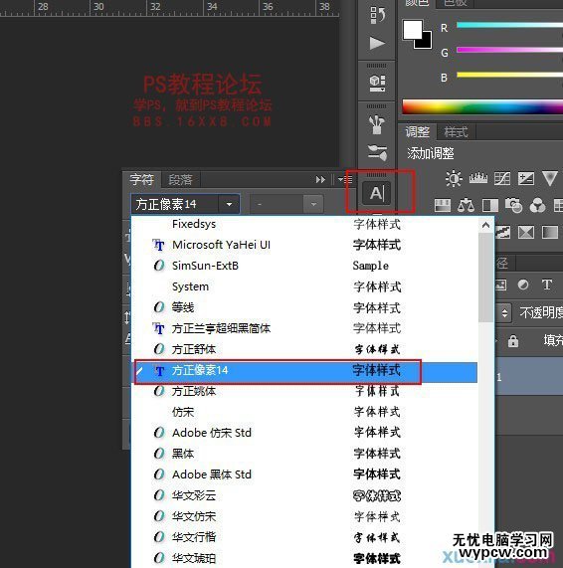
Task: Choose the System font
Action: 304,286
